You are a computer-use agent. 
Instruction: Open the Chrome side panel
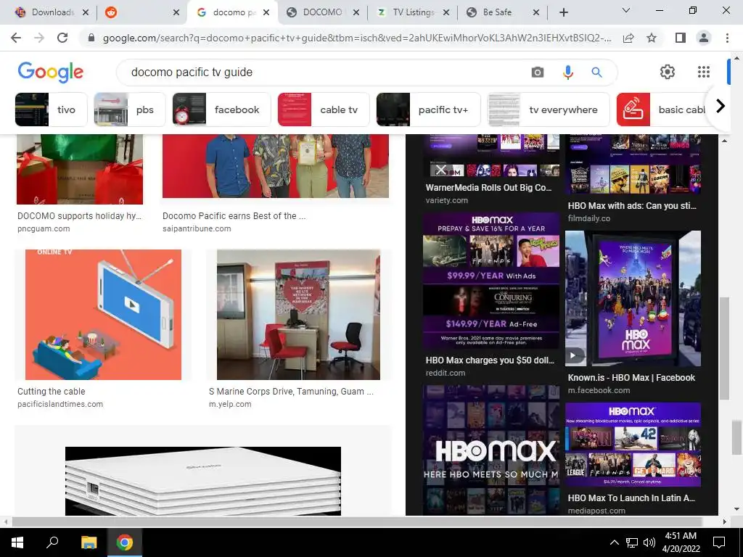tap(681, 38)
